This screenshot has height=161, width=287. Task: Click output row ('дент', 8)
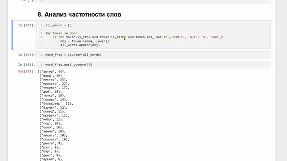51,155
